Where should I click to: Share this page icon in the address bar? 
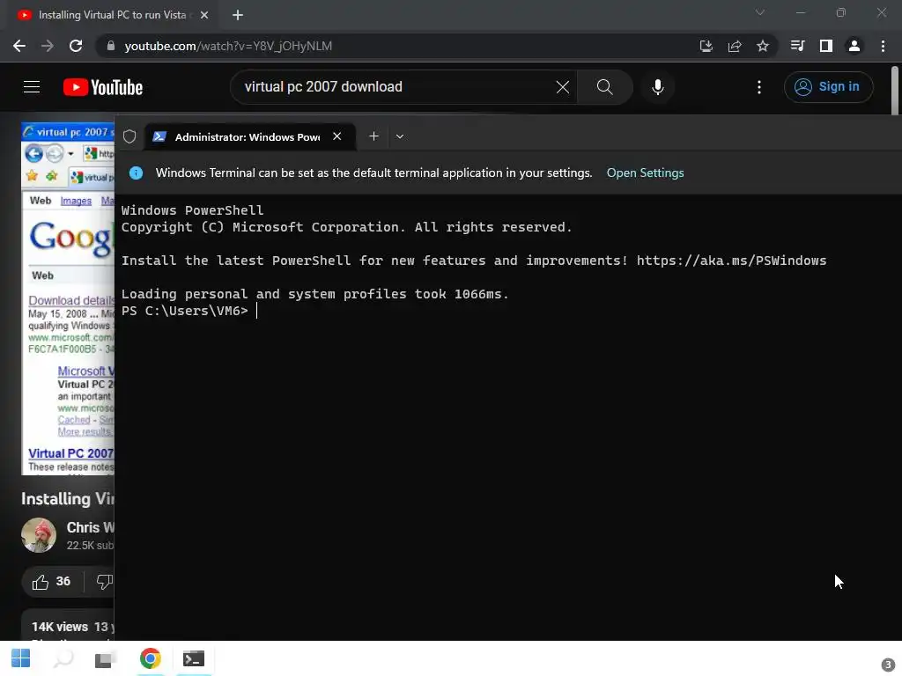[x=735, y=46]
